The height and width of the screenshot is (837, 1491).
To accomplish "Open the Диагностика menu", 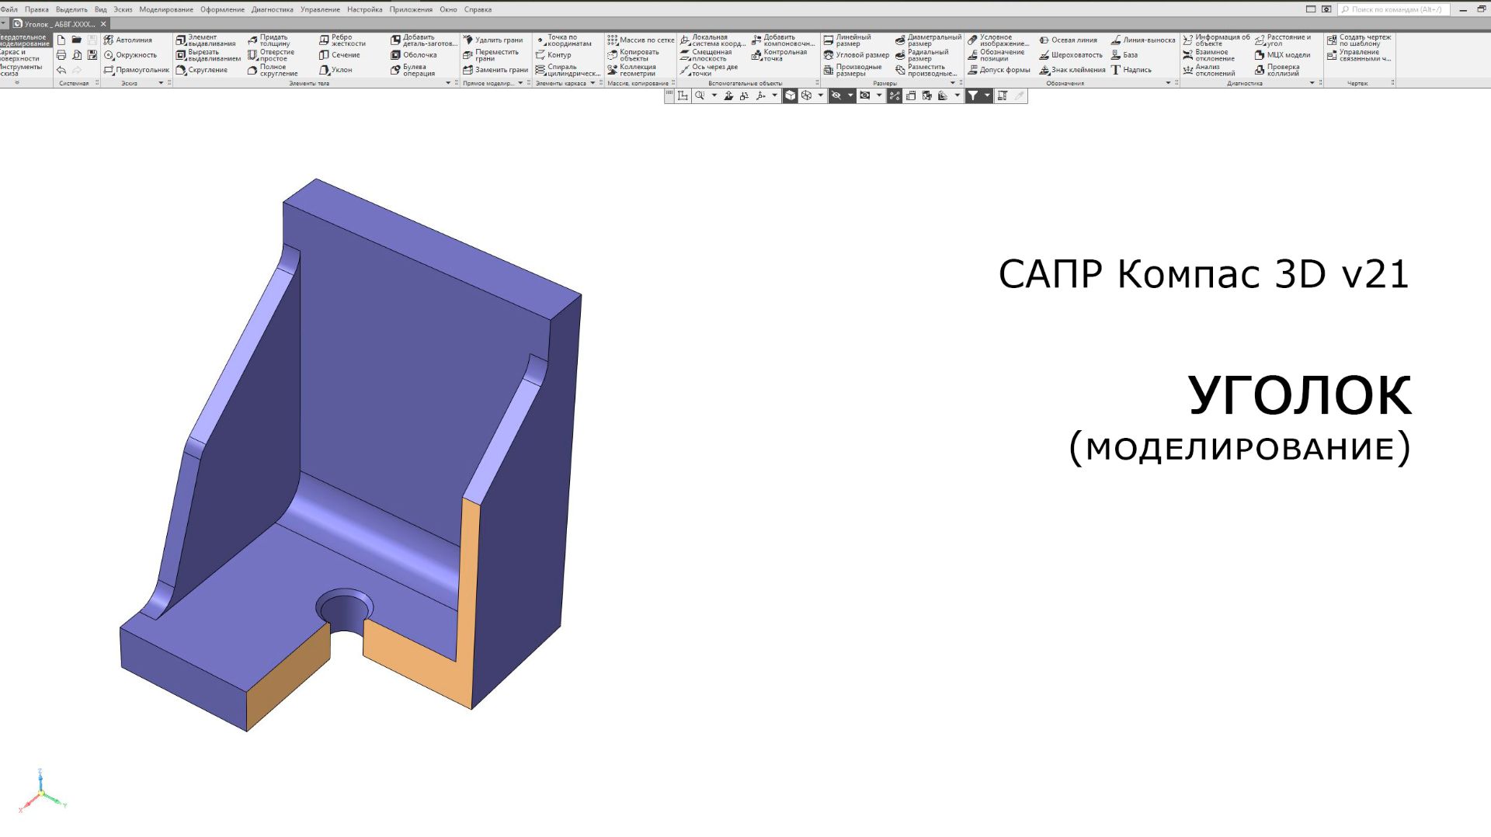I will [273, 9].
